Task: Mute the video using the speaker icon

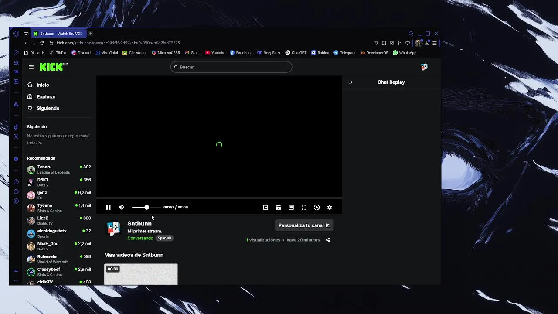Action: click(x=121, y=207)
